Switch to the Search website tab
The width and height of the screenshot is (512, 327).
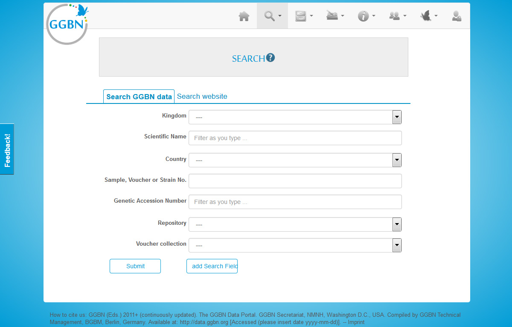[x=202, y=97]
